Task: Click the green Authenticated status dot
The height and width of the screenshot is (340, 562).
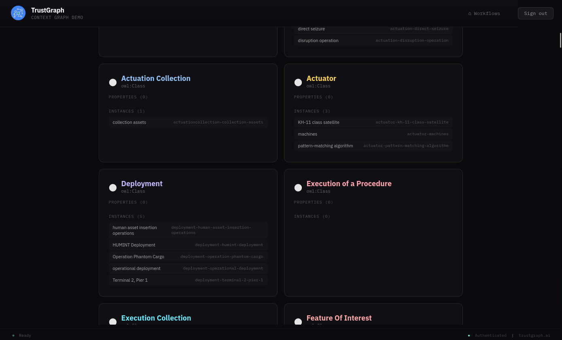Action: click(x=469, y=336)
